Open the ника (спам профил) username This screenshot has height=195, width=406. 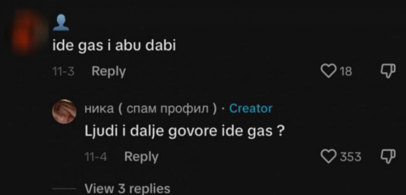click(x=151, y=109)
